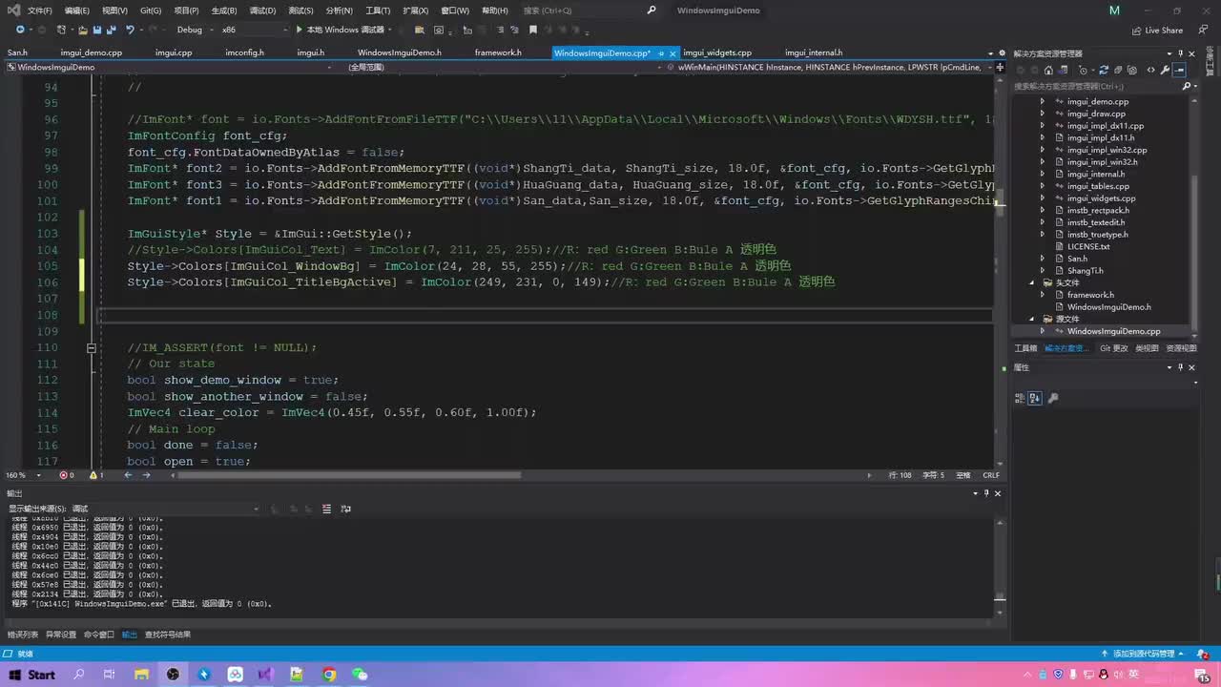Screen dimensions: 1221x687
Task: Close the WindowsImguiDemo.cpp tab
Action: click(x=673, y=53)
